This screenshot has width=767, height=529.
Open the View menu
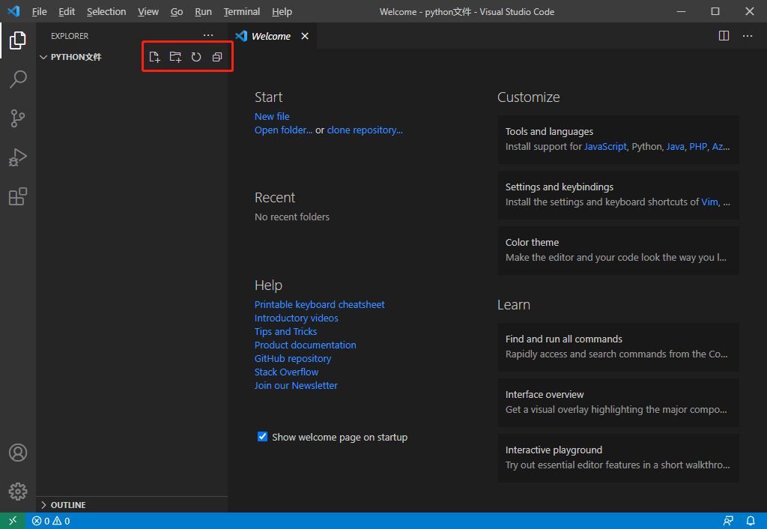click(x=148, y=11)
